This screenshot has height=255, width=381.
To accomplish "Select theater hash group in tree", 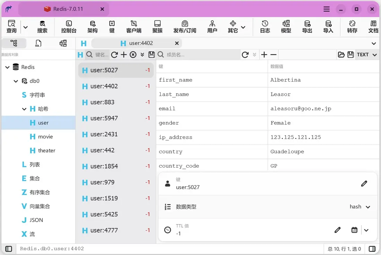I will pos(43,151).
